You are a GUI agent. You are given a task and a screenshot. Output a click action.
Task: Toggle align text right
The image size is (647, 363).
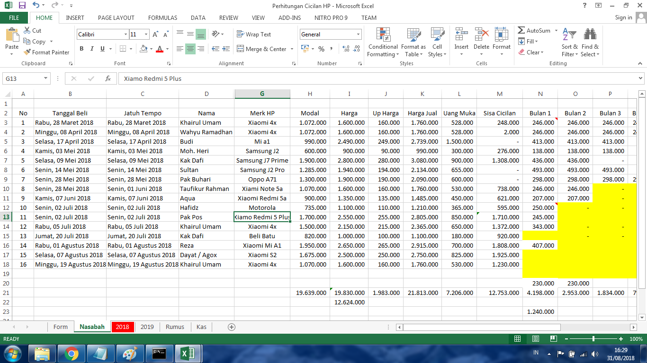coord(201,49)
